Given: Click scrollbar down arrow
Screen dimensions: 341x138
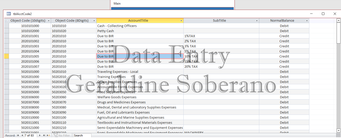Looking at the screenshot, I should (x=339, y=130).
